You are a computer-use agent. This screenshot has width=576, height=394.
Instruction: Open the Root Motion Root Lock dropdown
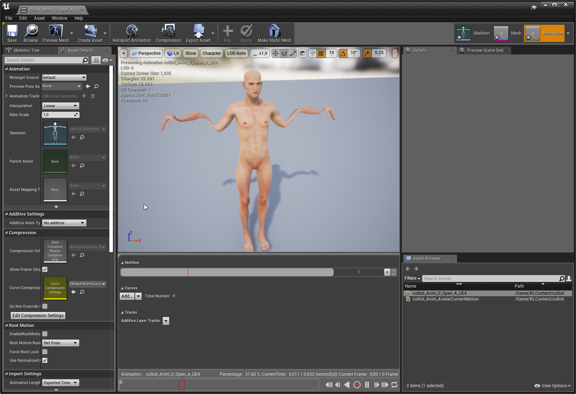(x=61, y=343)
